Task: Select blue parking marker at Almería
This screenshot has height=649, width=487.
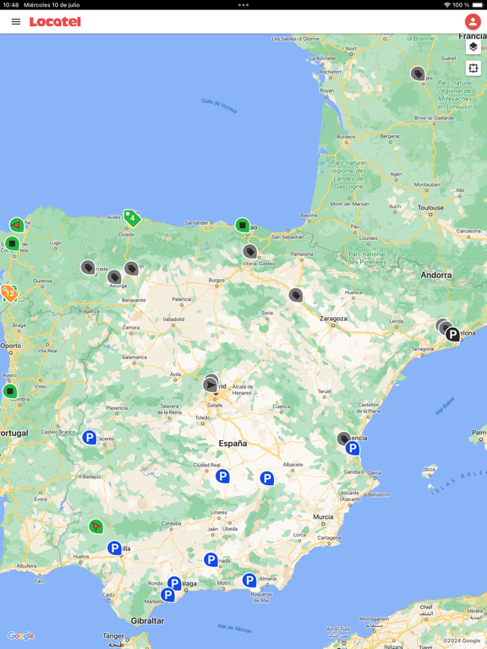Action: click(x=249, y=580)
